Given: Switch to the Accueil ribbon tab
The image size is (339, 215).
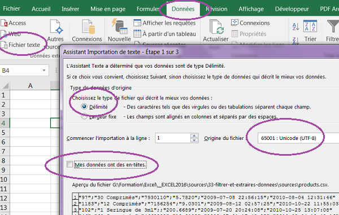Looking at the screenshot, I should click(41, 9).
